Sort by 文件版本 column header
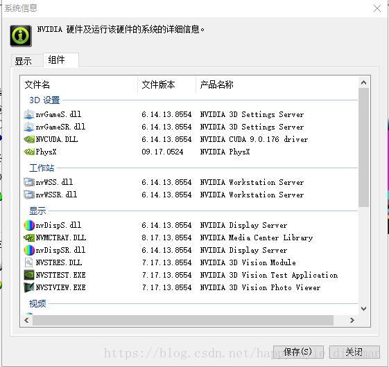This screenshot has height=367, width=389. [x=166, y=84]
